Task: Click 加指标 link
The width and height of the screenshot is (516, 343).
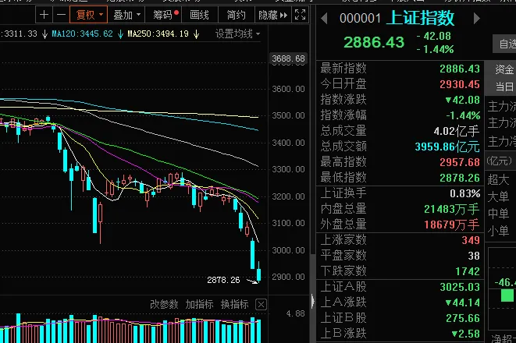Action: pos(199,304)
